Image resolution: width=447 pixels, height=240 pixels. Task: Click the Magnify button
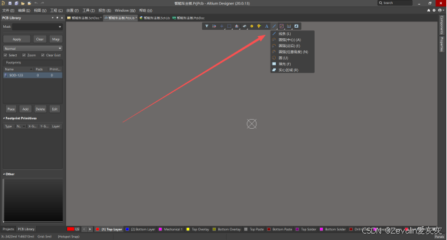[x=56, y=39]
